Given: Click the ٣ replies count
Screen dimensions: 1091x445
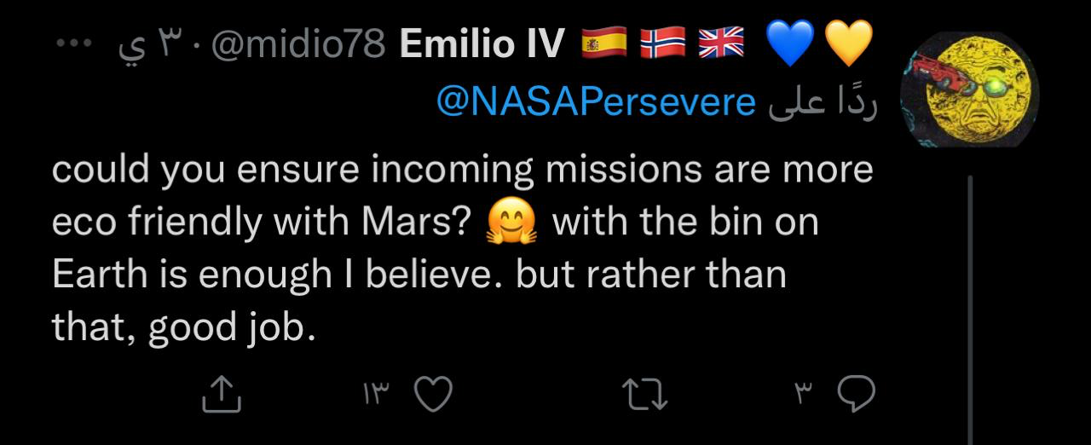Looking at the screenshot, I should [804, 395].
